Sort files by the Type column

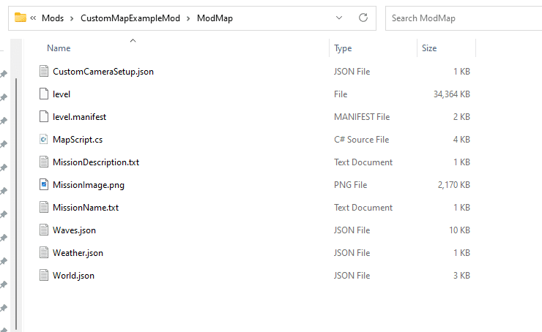(343, 48)
